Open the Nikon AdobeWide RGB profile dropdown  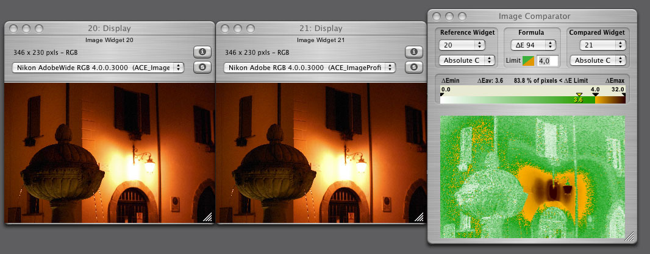click(98, 68)
